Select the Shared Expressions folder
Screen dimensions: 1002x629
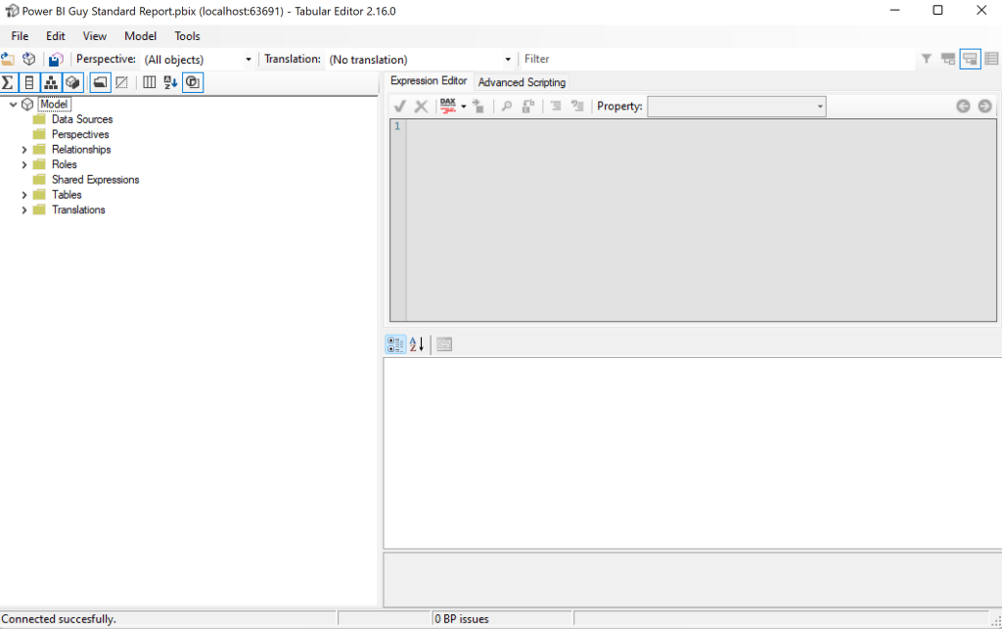[x=95, y=180]
